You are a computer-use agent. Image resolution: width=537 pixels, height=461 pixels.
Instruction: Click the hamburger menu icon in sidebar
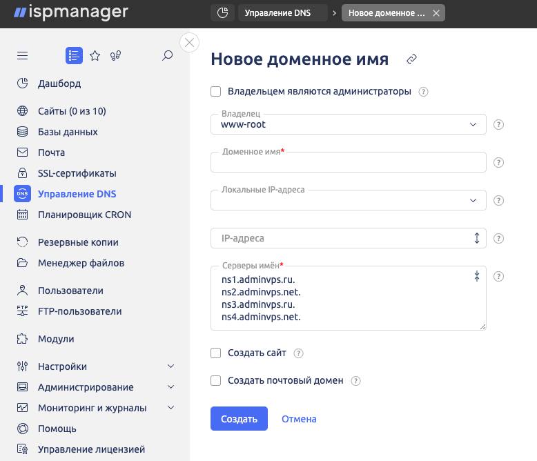(22, 56)
